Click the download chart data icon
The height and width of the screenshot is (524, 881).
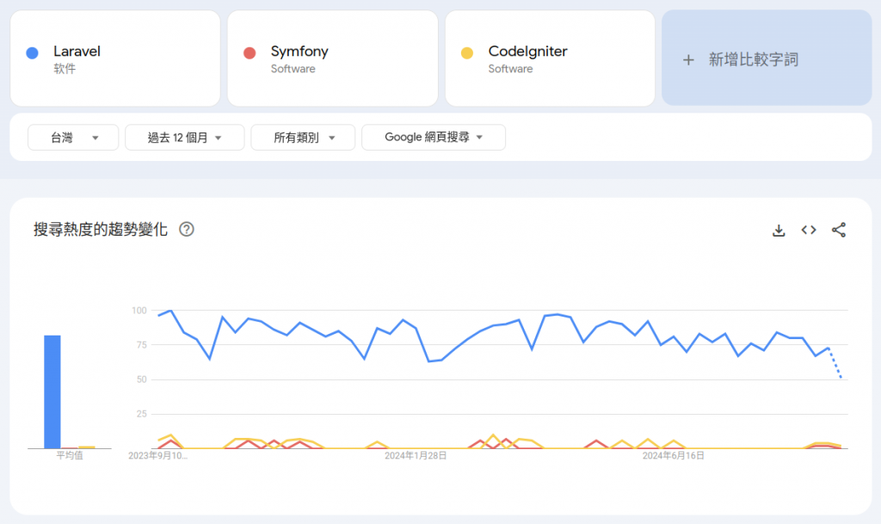779,230
